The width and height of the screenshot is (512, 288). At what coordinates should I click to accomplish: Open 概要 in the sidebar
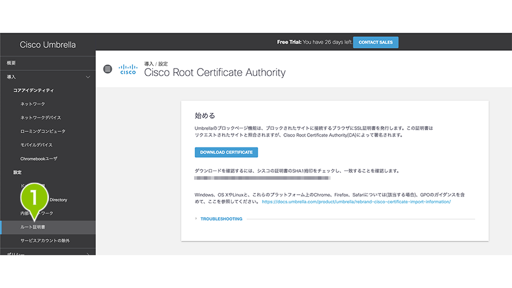pos(48,63)
